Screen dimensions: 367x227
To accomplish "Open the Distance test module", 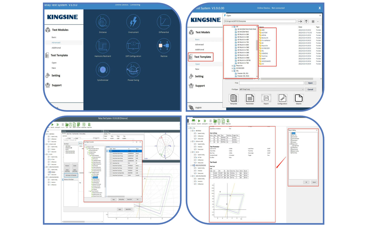I will [x=103, y=22].
